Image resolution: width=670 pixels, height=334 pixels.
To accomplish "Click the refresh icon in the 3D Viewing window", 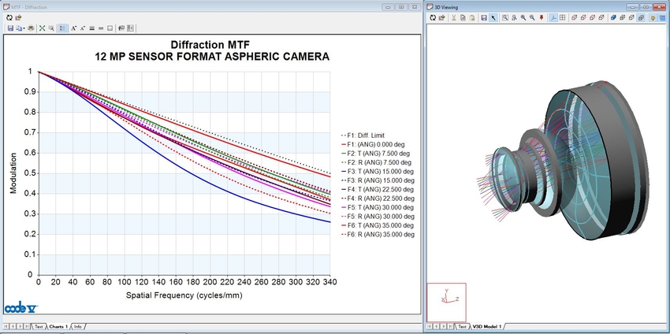I will click(433, 17).
